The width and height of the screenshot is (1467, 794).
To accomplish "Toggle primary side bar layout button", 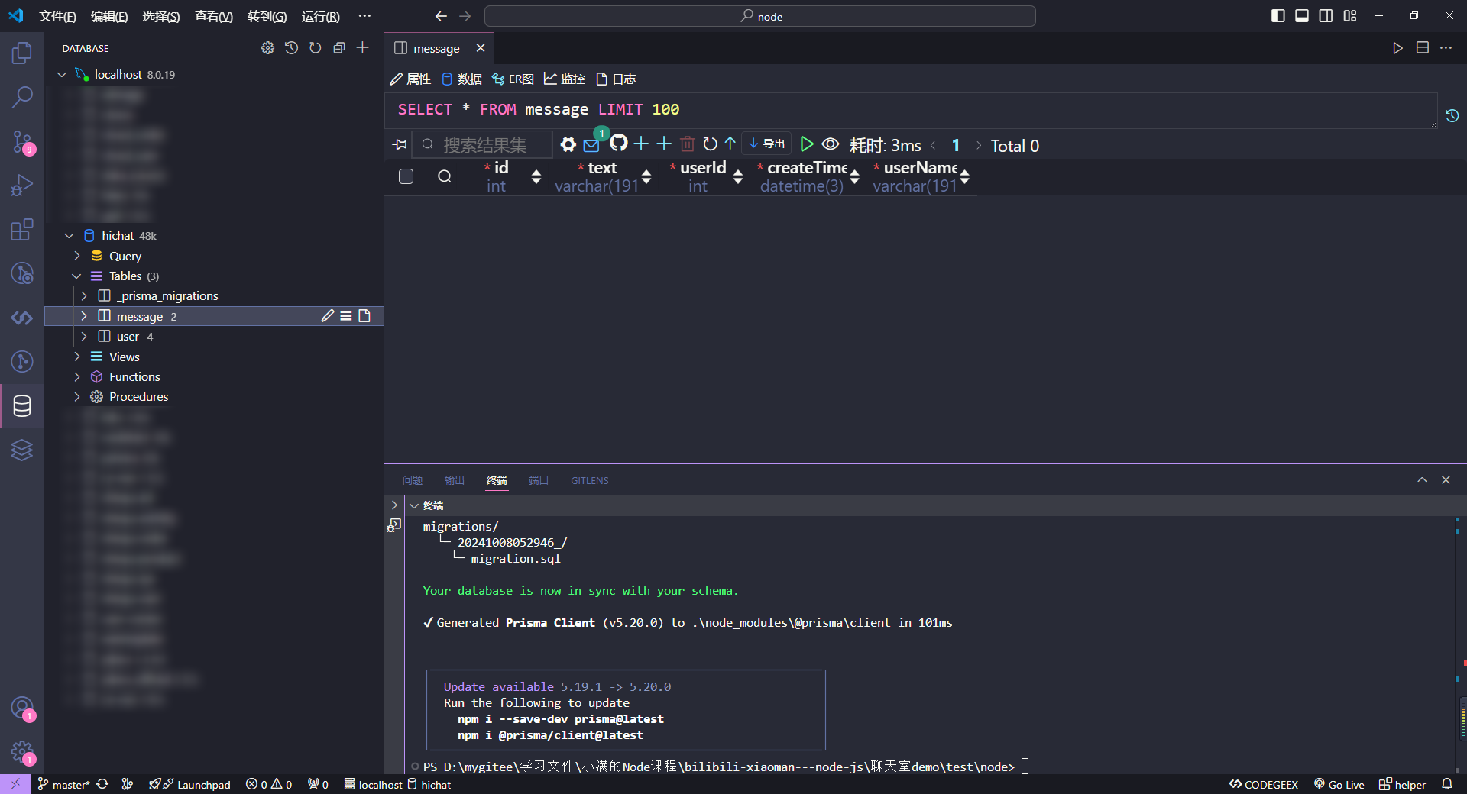I will pyautogui.click(x=1278, y=16).
